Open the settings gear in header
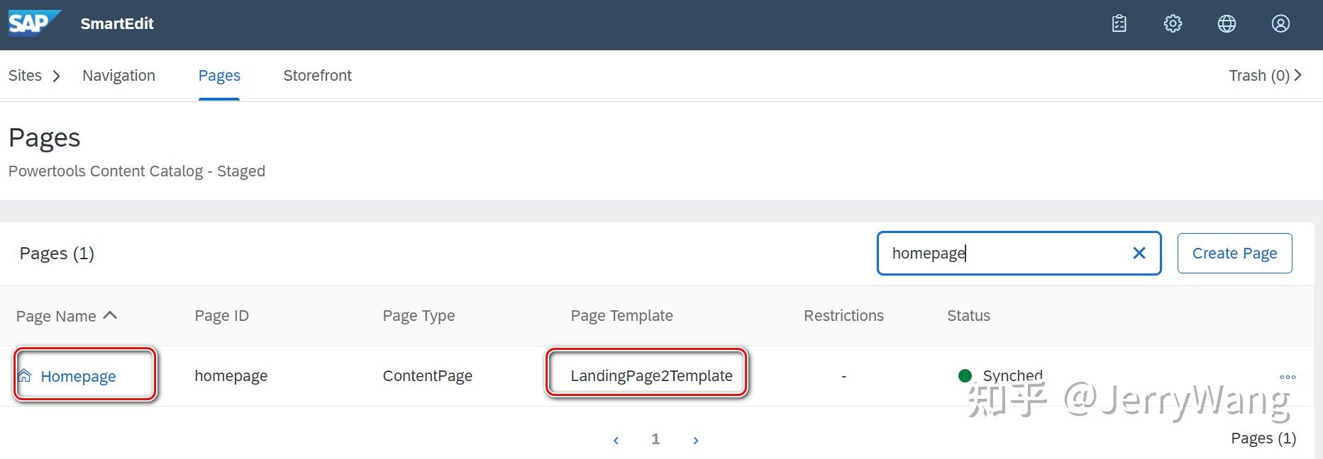This screenshot has height=459, width=1323. [1173, 23]
